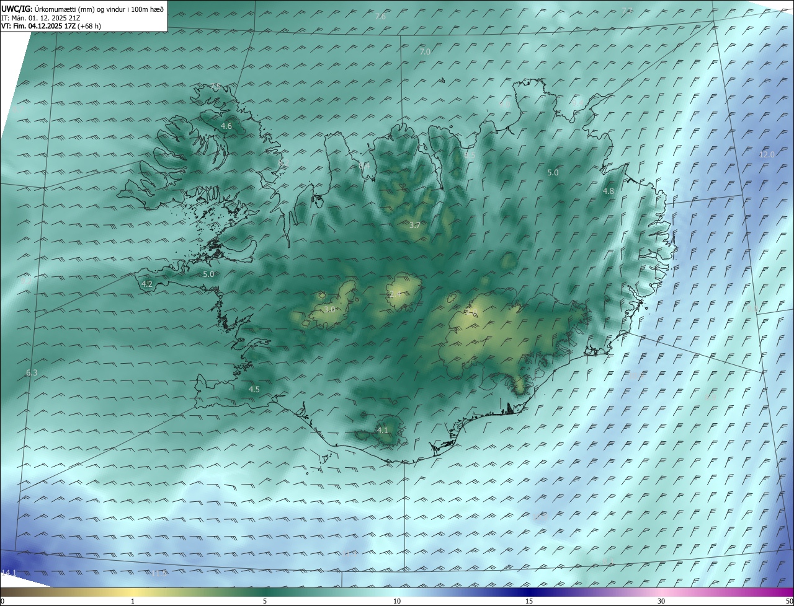Viewport: 794px width, 606px height.
Task: Click the 4.2 value label
Action: (x=147, y=284)
